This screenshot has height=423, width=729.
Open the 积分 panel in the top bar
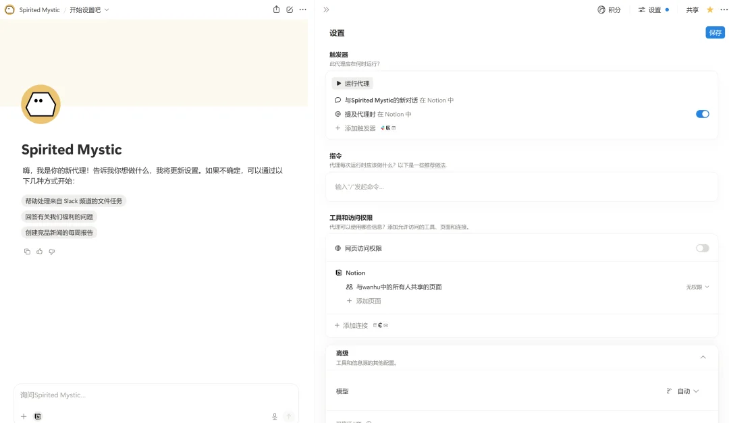pos(609,9)
